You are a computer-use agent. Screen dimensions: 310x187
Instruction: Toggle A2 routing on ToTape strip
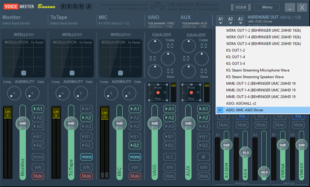coord(86,118)
